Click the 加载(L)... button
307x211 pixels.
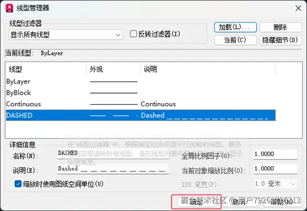235,27
